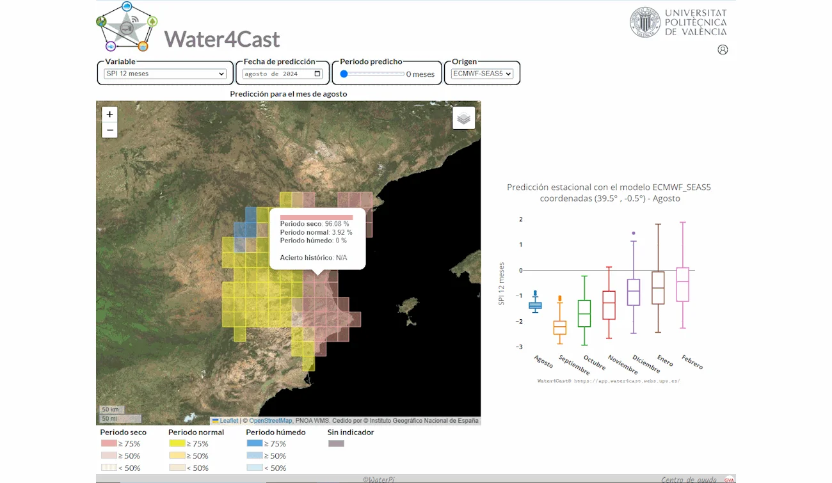Viewport: 832px width, 483px height.
Task: Click the Periodo seco ≥ 75% swatch
Action: tap(108, 443)
